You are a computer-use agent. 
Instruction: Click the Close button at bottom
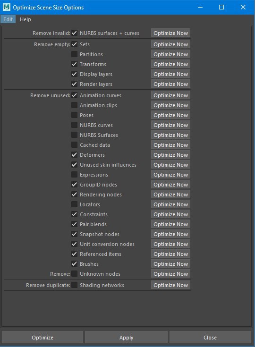210,338
